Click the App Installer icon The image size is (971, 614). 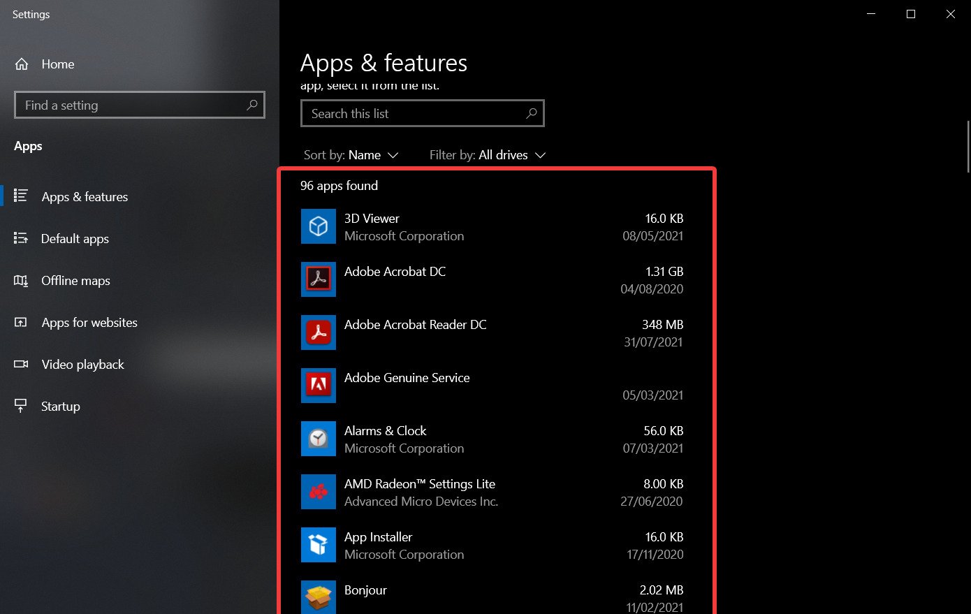click(319, 545)
